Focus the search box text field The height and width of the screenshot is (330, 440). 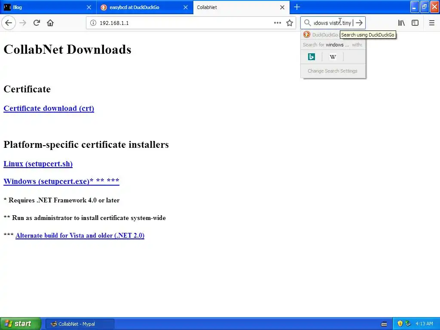[333, 23]
